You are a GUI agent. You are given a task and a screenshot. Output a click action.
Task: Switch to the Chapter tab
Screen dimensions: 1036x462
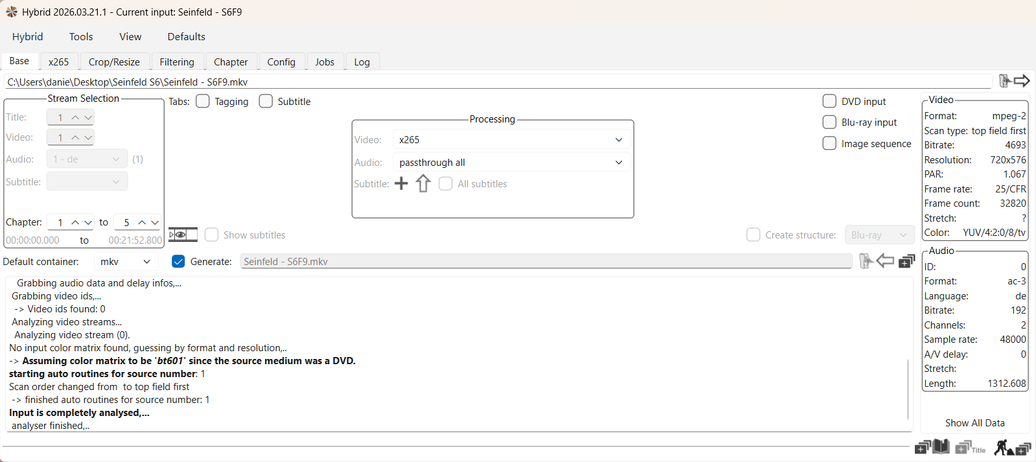(231, 62)
